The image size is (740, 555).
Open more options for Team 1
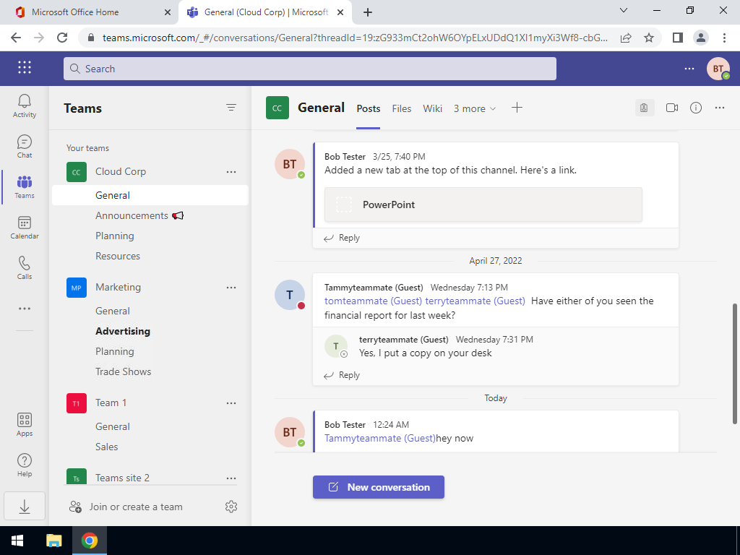[231, 403]
